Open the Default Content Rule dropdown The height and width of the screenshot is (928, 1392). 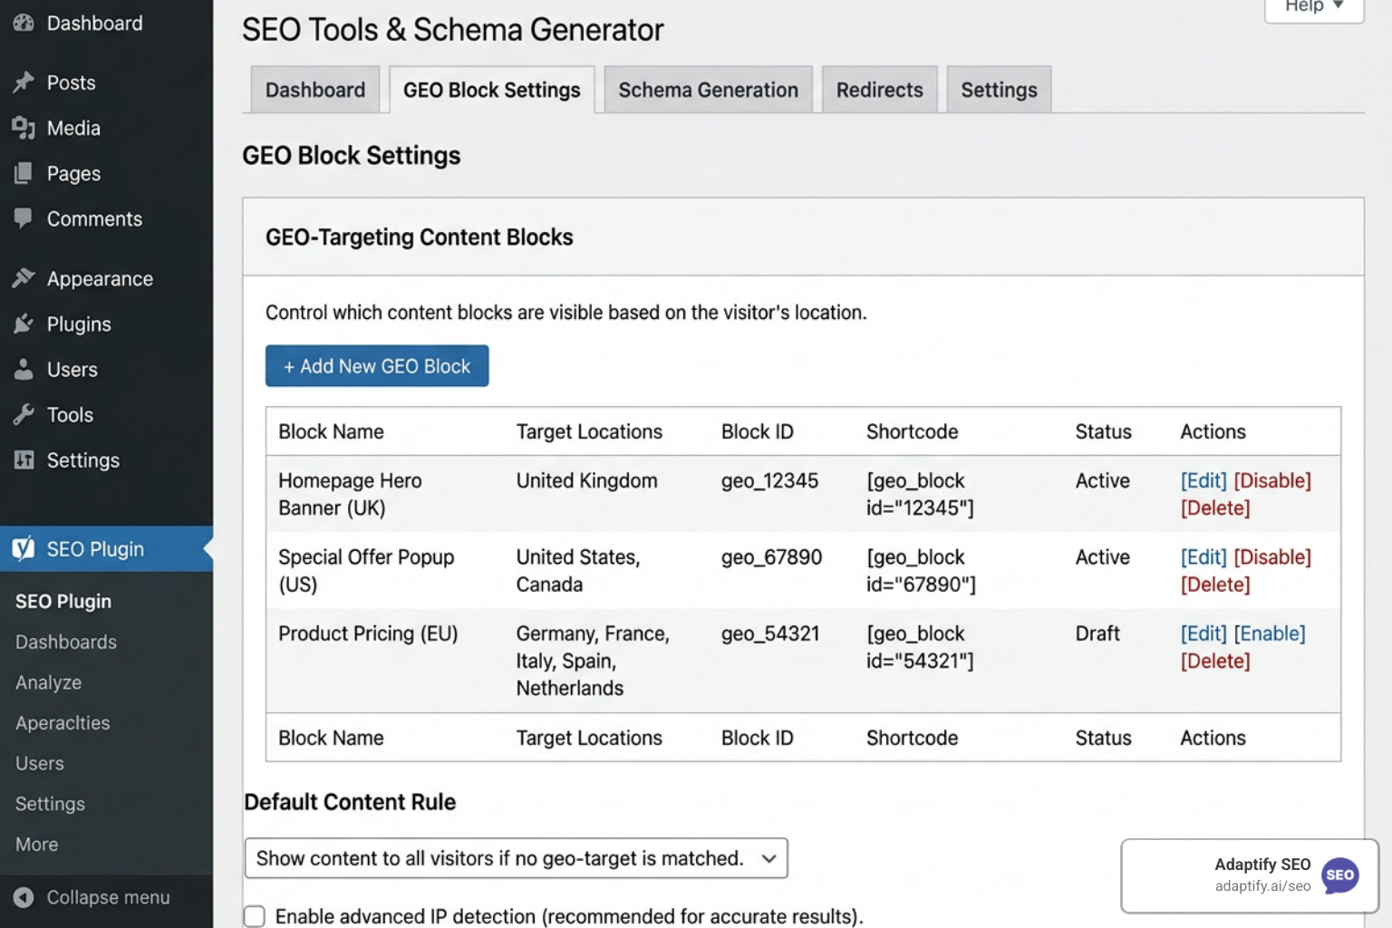516,858
